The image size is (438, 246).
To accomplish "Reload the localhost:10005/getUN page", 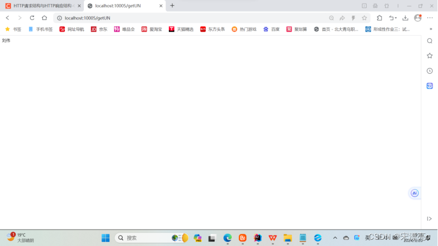I will tap(32, 18).
